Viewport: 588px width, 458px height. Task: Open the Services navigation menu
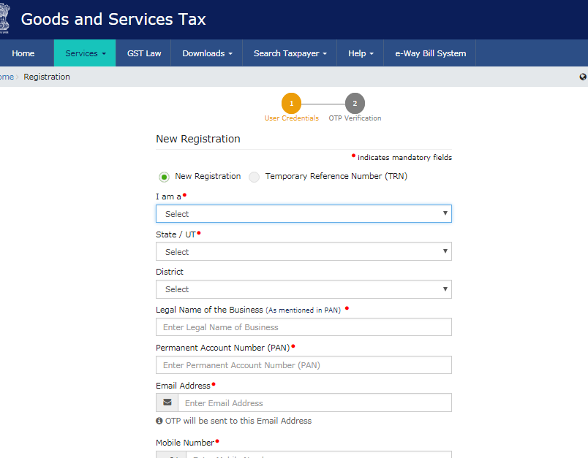tap(84, 53)
